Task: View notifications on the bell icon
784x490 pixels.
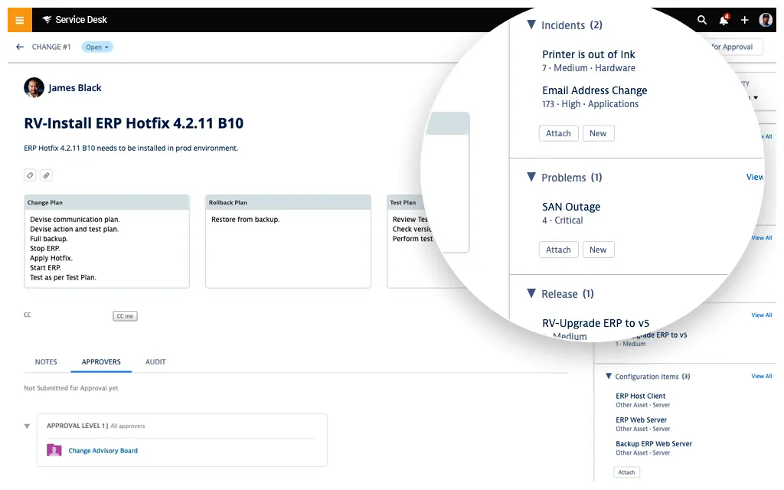Action: [724, 19]
